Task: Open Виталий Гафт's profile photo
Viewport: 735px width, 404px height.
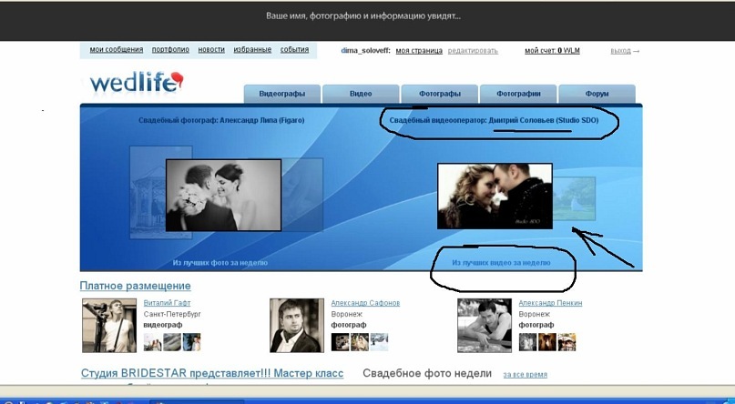Action: pyautogui.click(x=109, y=325)
